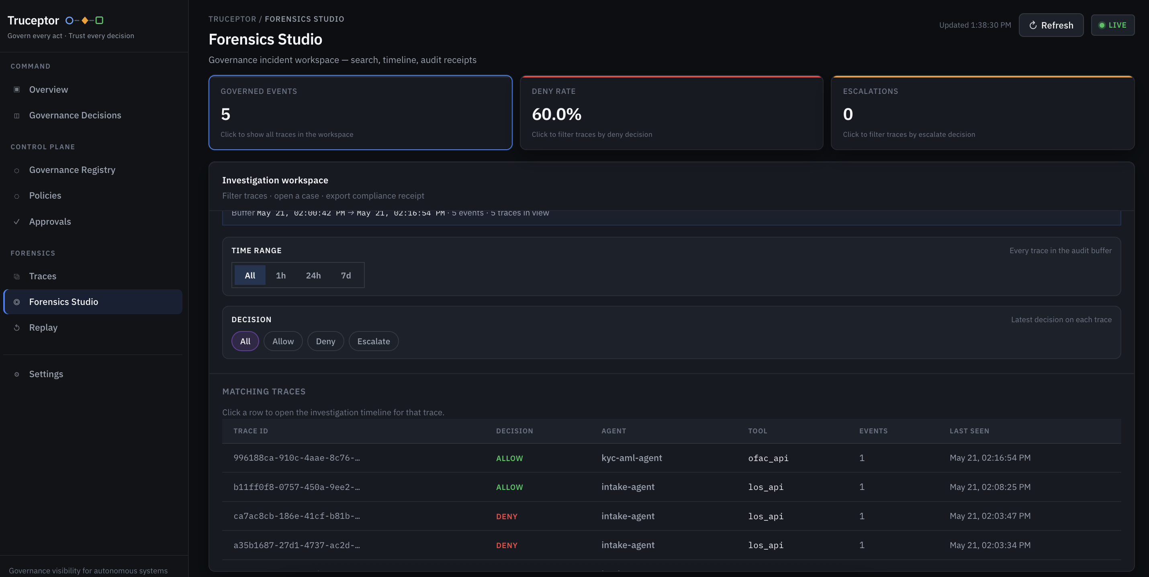Click the Settings gear icon
The height and width of the screenshot is (577, 1149).
16,374
